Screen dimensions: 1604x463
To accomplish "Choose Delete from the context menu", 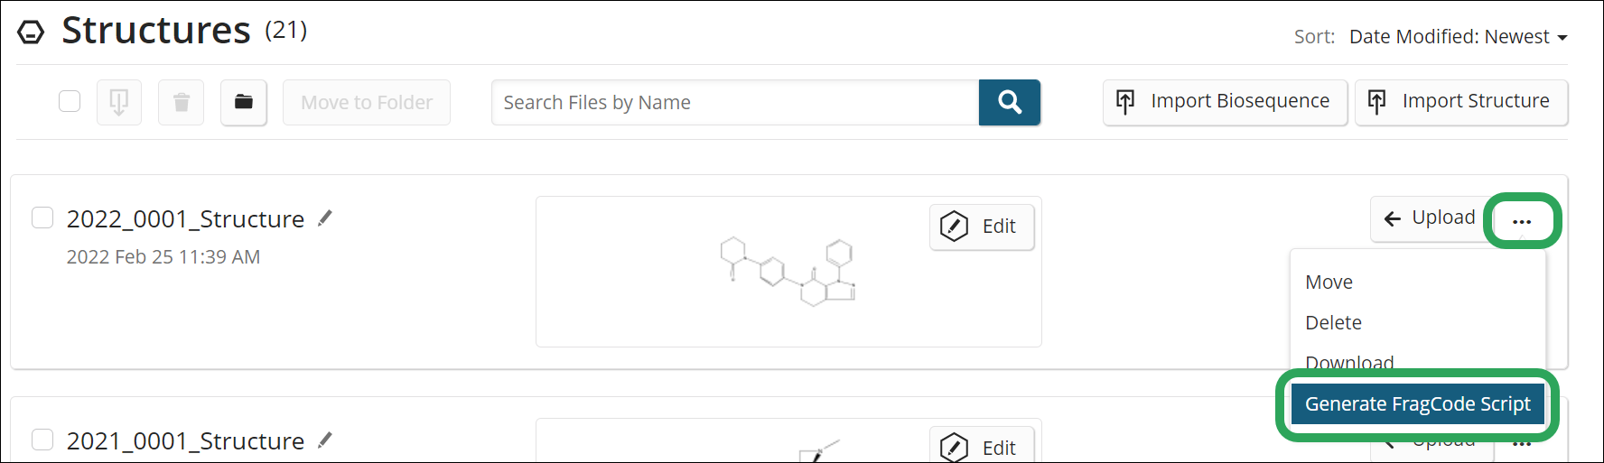I will pyautogui.click(x=1333, y=323).
